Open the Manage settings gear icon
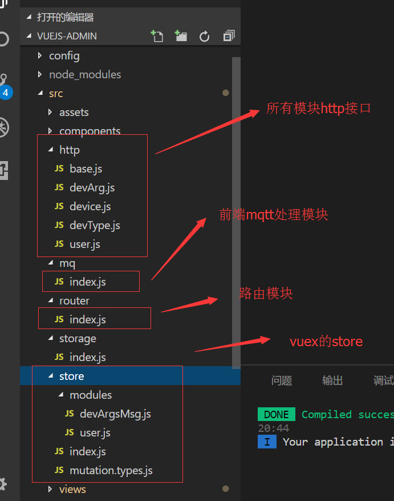This screenshot has width=394, height=501. tap(5, 483)
